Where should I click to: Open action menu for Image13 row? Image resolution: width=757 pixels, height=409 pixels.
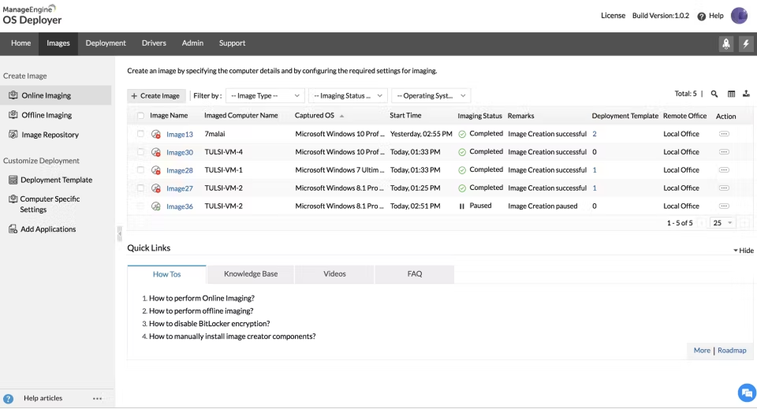click(x=724, y=134)
